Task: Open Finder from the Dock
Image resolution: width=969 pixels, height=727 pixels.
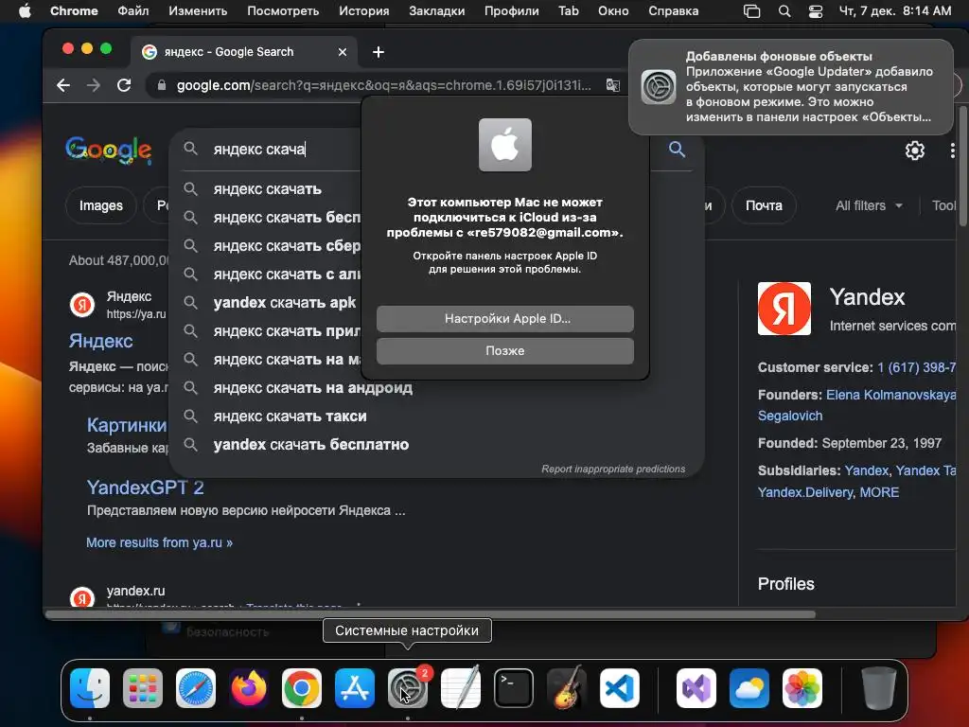Action: [x=90, y=688]
